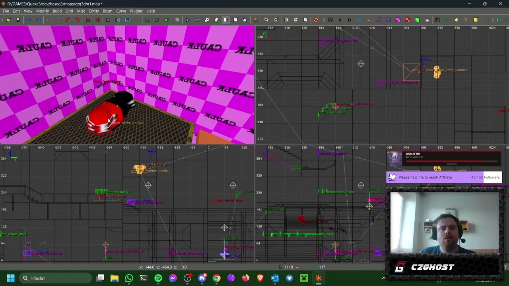The image size is (509, 286).
Task: Toggle the D filter button
Action: point(349,20)
